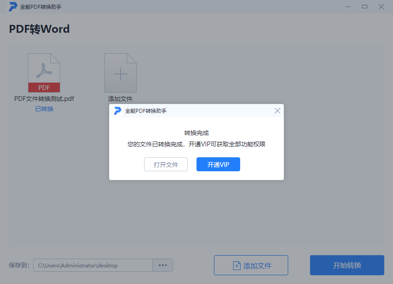Click the logo icon in the dialog header
This screenshot has width=393, height=284.
[x=117, y=111]
